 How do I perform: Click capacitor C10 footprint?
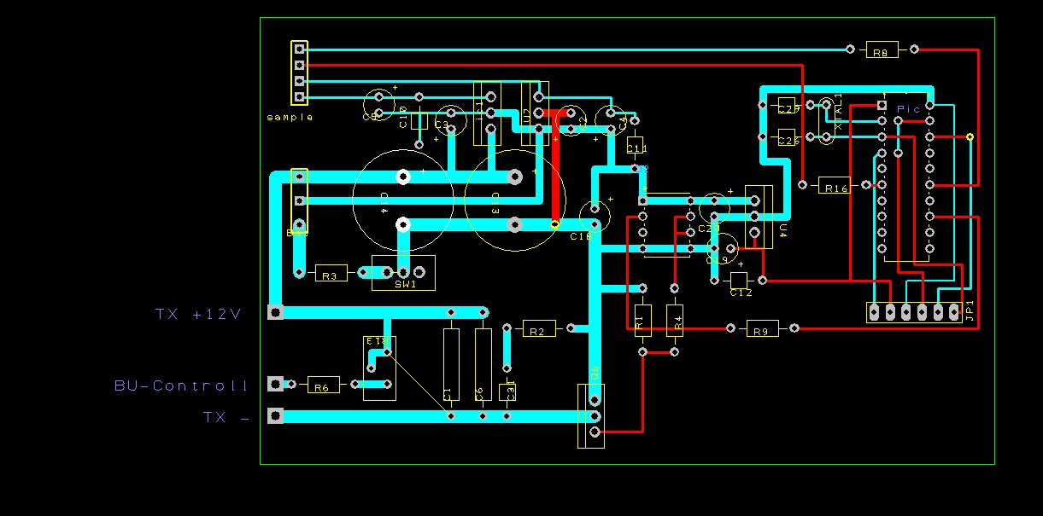coord(419,121)
